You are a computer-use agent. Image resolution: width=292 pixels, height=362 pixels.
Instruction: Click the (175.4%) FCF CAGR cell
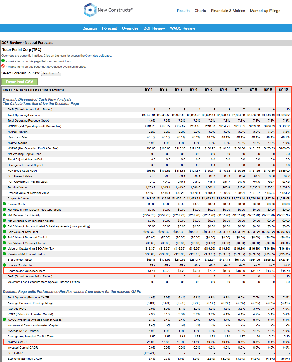(x=150, y=353)
